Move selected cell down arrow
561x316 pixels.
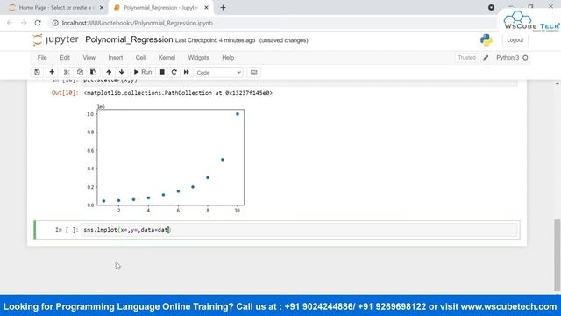pos(122,72)
